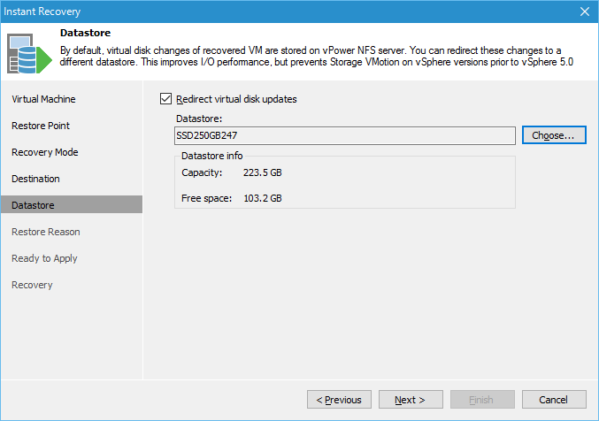
Task: Click the Free space value 103.2 GB
Action: point(263,198)
